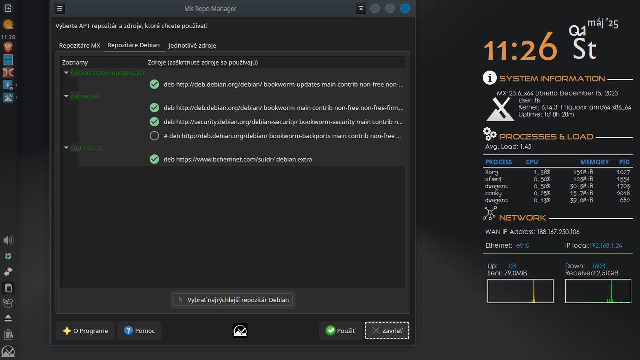Click the IP local 192.168.1.24 value
640x360 pixels.
pos(606,246)
